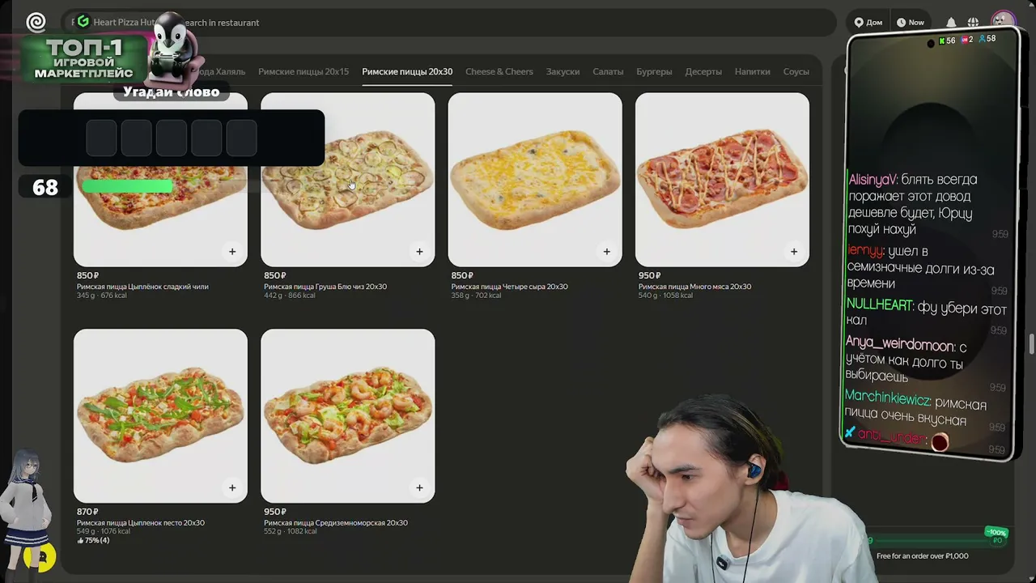1036x583 pixels.
Task: Click the spiral logo icon in the header
Action: (x=36, y=22)
